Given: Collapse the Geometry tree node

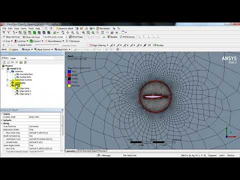Looking at the screenshot, I should [x=7, y=71].
